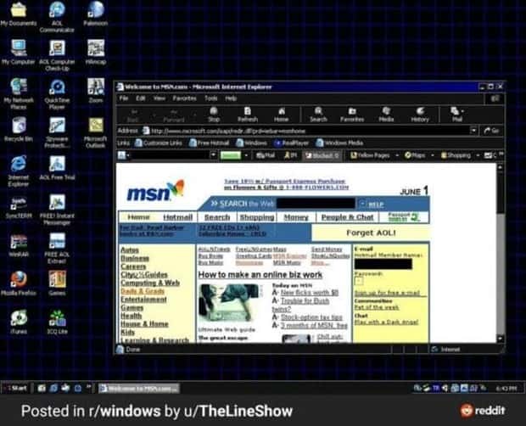Click the Refresh toolbar button
Screen dimensions: 526x426
[x=247, y=113]
